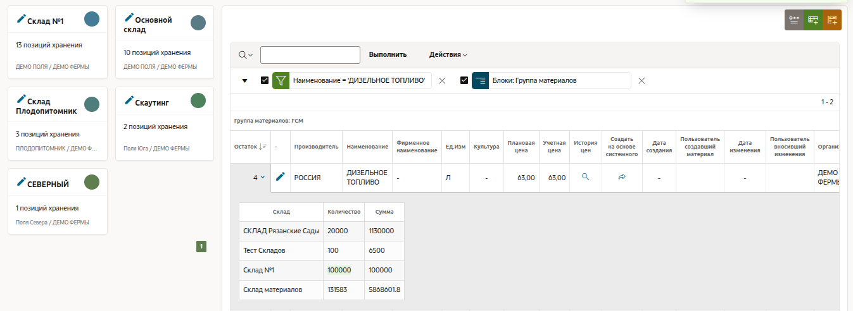The width and height of the screenshot is (853, 311).
Task: Click the create-from-system arrow icon in row
Action: [621, 178]
